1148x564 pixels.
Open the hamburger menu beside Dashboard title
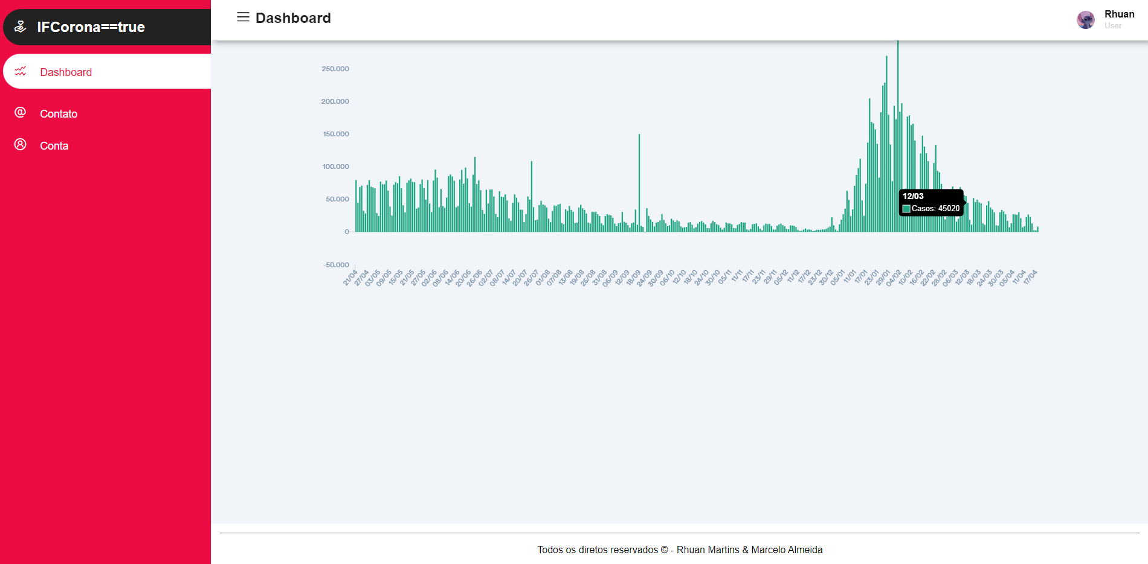tap(242, 17)
